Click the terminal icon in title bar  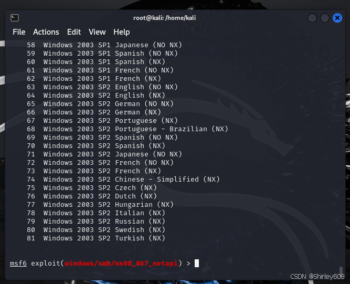click(x=15, y=18)
